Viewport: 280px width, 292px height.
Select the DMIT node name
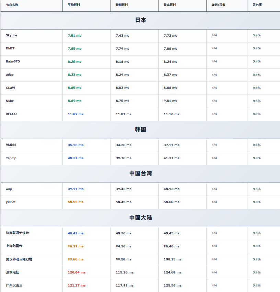10,48
